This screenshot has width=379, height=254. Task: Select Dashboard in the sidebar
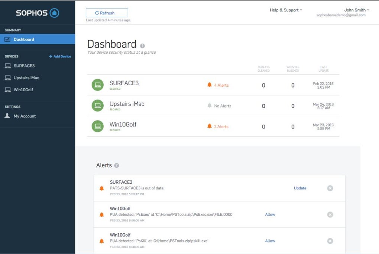click(24, 39)
